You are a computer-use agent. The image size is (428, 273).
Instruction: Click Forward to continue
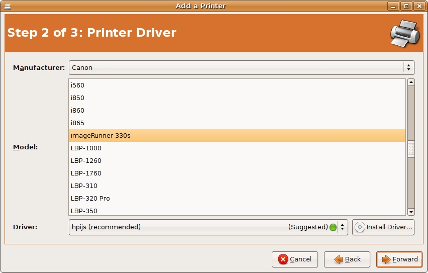399,259
